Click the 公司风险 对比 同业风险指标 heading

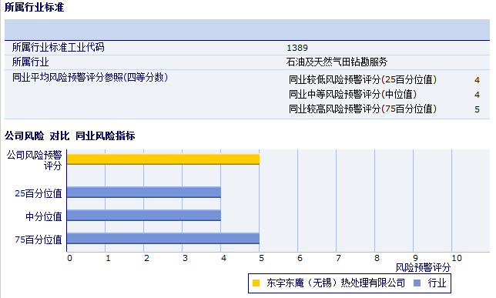point(69,136)
